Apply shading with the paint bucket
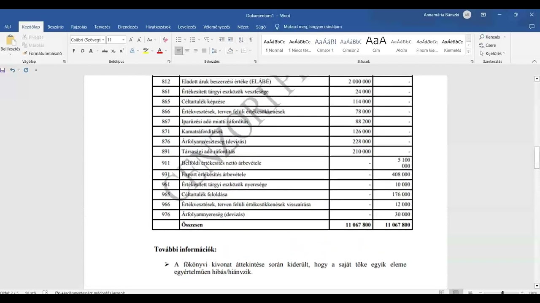Viewport: 540px width, 303px height. (230, 51)
